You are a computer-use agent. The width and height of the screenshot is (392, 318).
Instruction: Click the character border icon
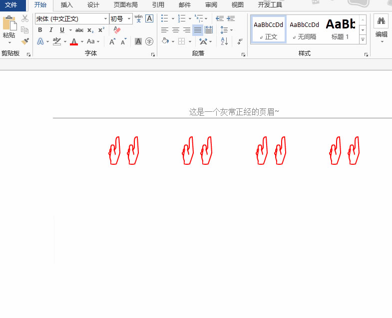[149, 18]
